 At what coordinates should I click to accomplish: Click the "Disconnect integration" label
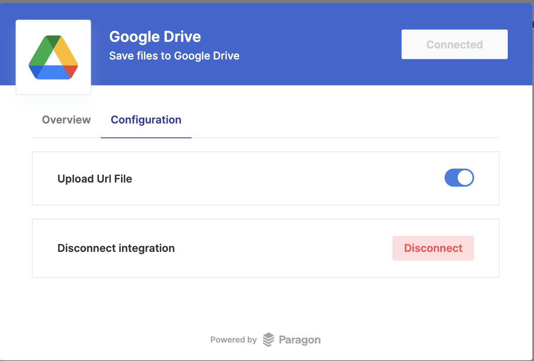[116, 248]
